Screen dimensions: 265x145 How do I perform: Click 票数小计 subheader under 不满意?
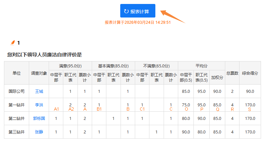pos(171,77)
